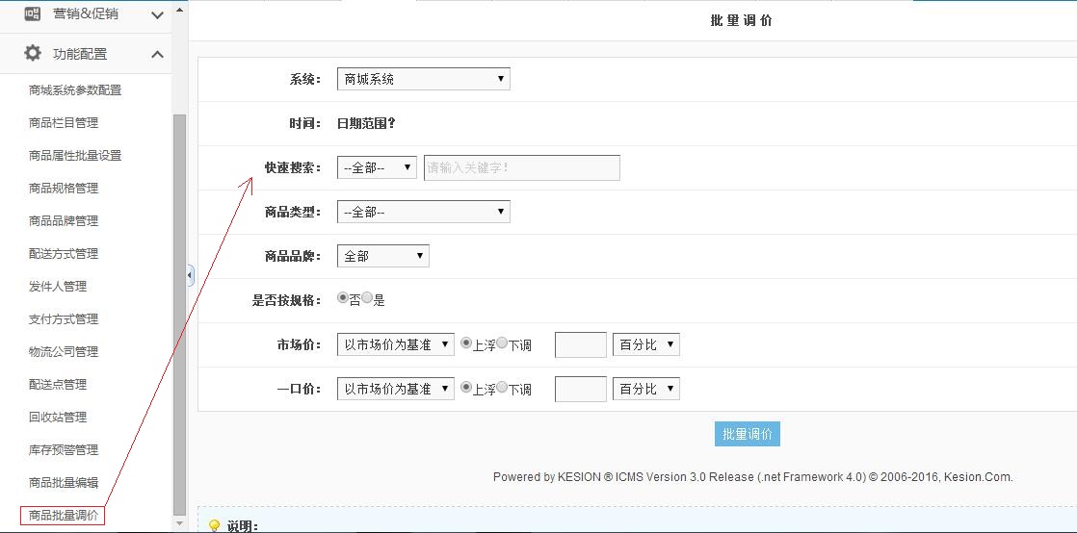Open the 系统 dropdown showing 商城系统
1077x533 pixels.
423,79
